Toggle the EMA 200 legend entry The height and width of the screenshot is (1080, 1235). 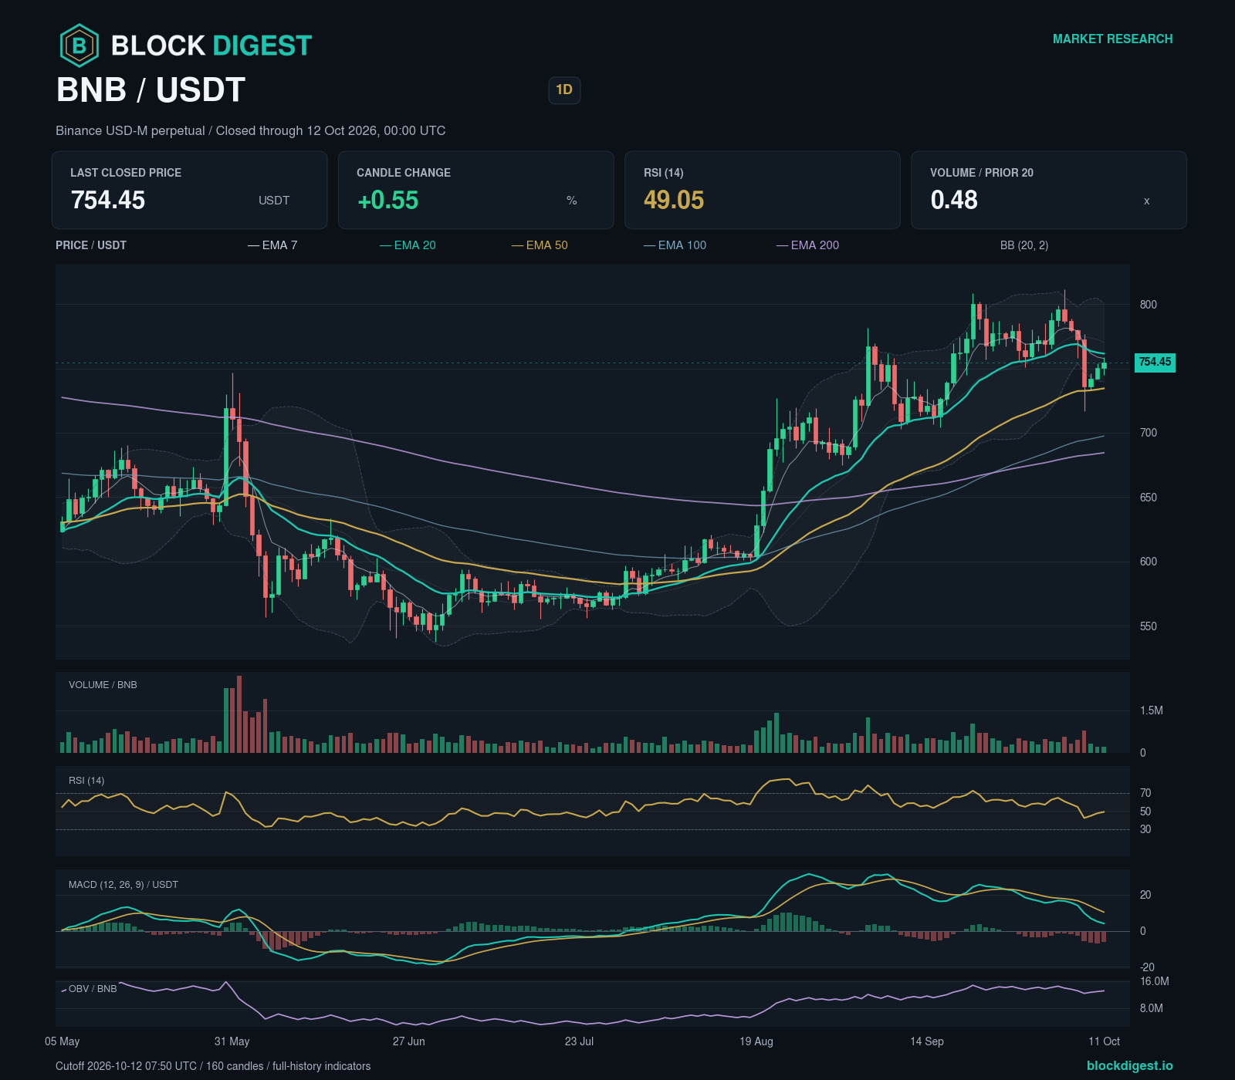(x=808, y=245)
